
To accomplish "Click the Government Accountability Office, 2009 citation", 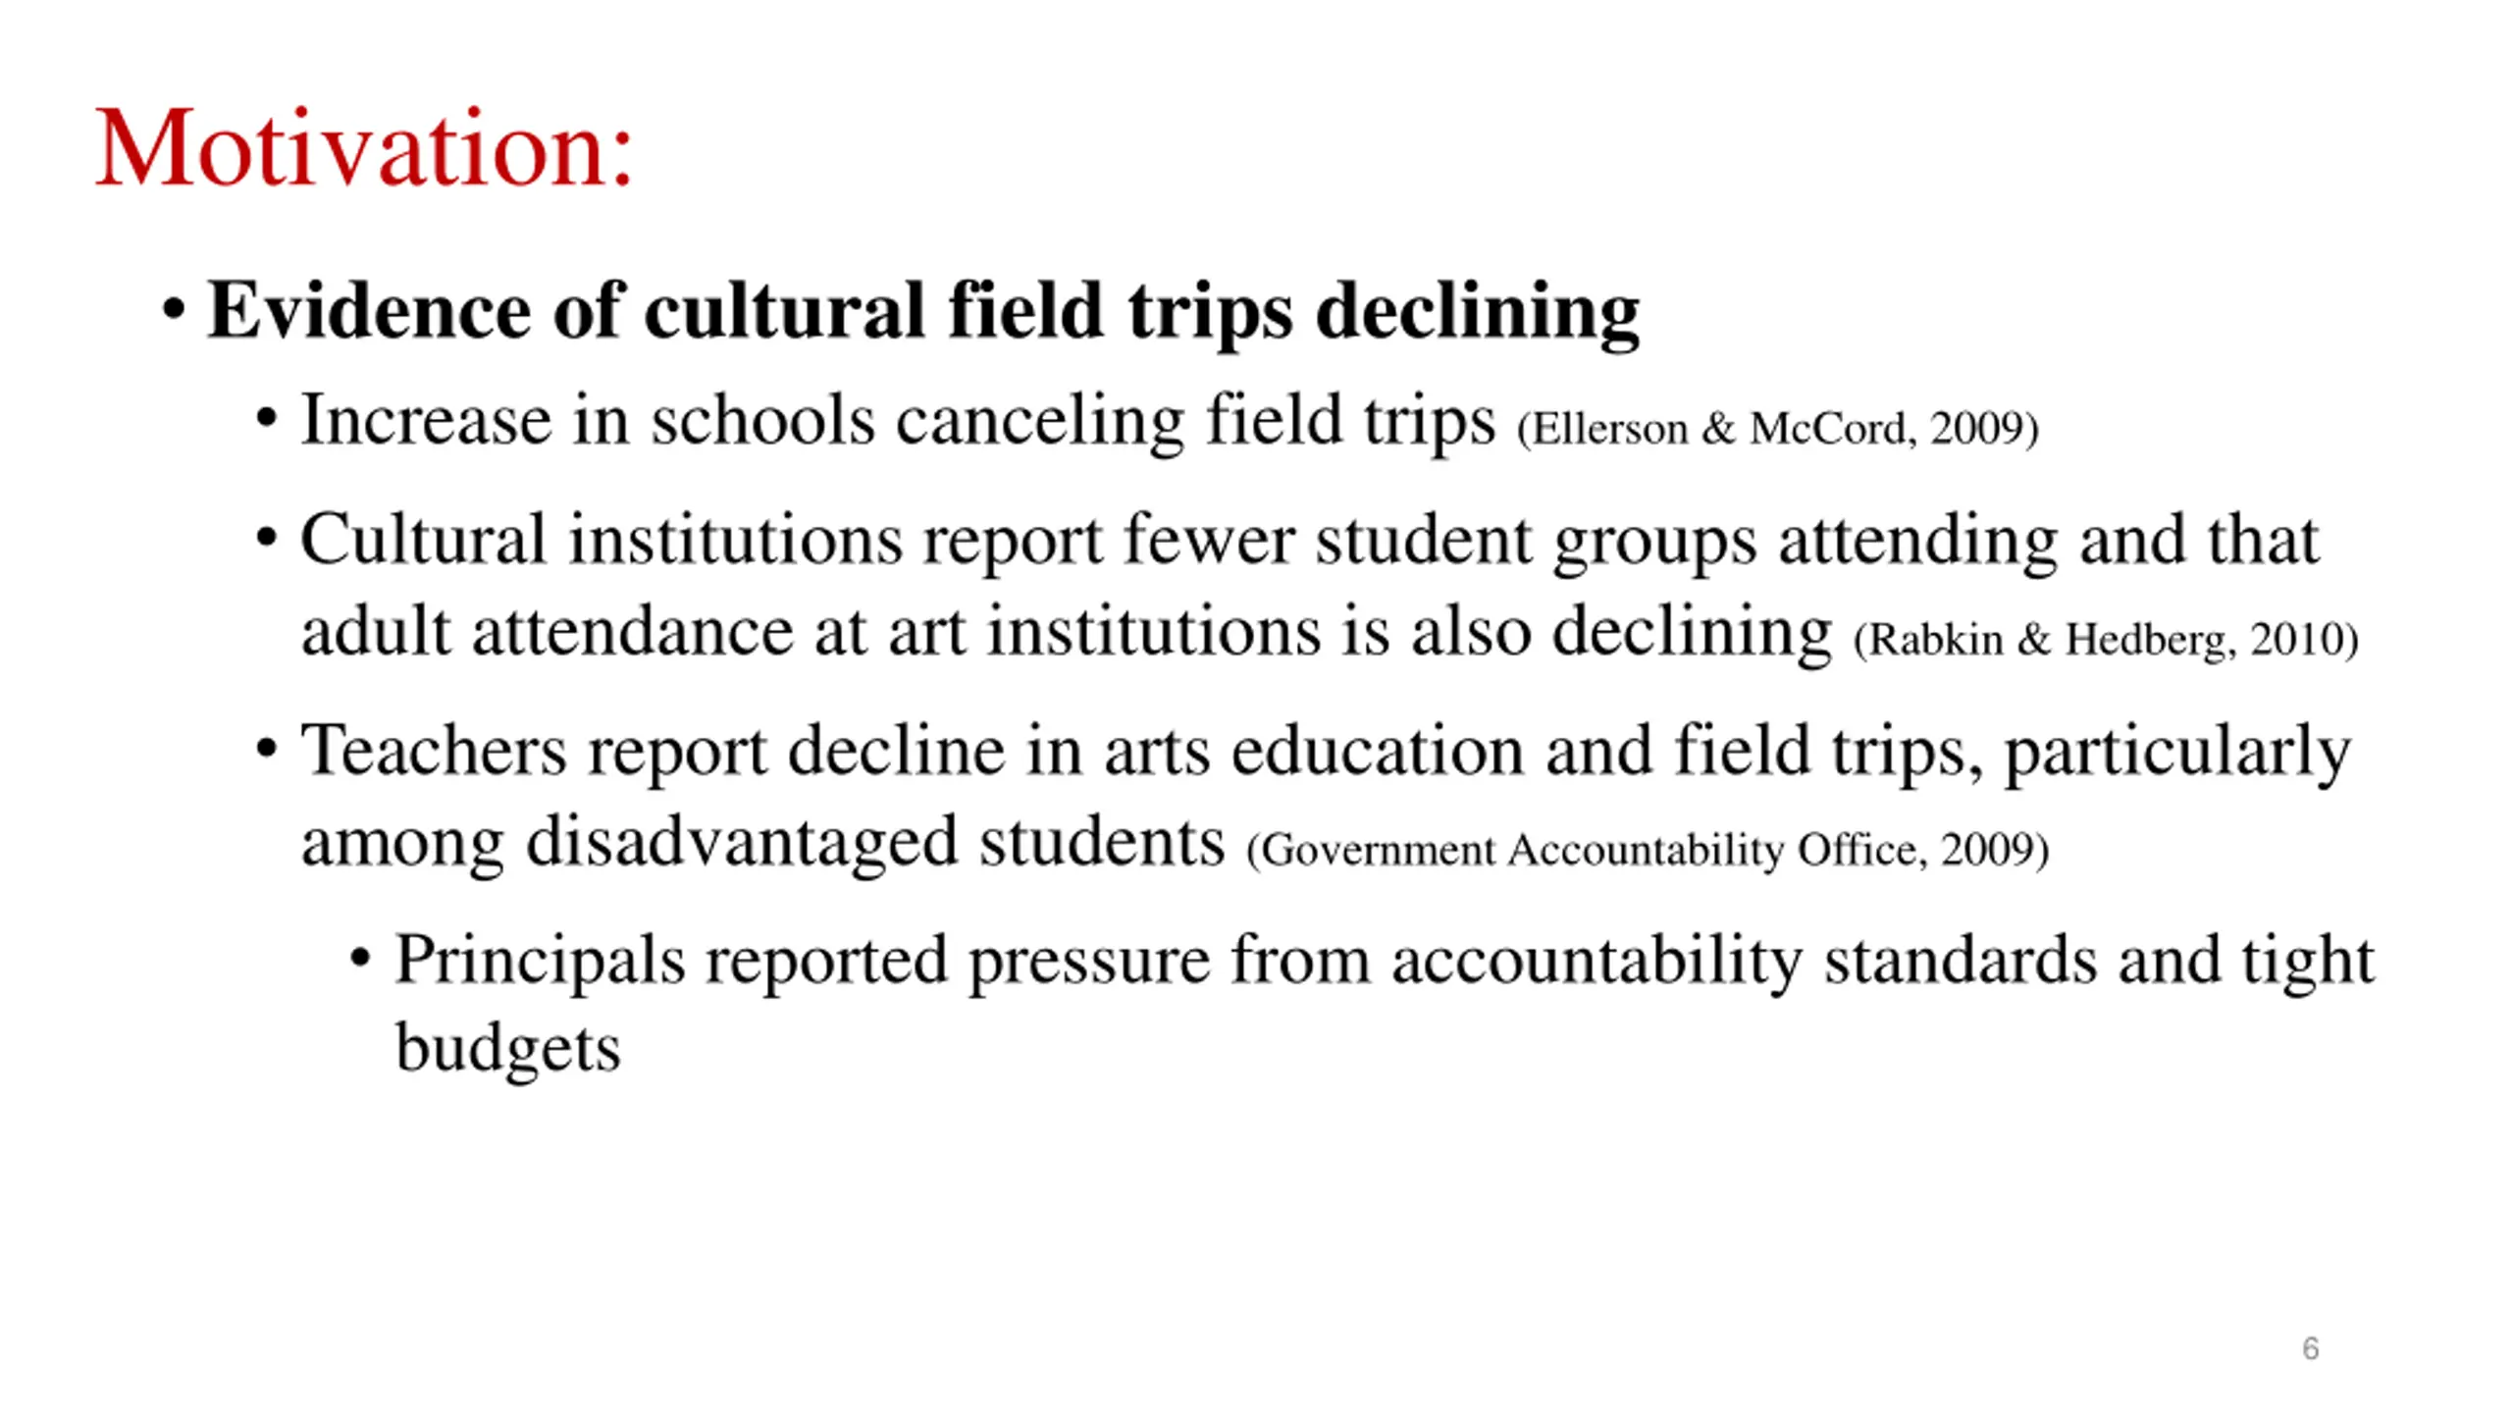I will point(1648,850).
